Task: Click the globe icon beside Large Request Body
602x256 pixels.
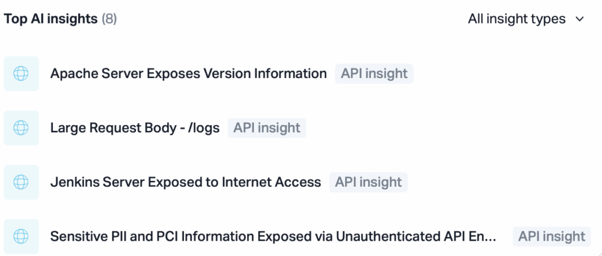Action: [x=21, y=128]
